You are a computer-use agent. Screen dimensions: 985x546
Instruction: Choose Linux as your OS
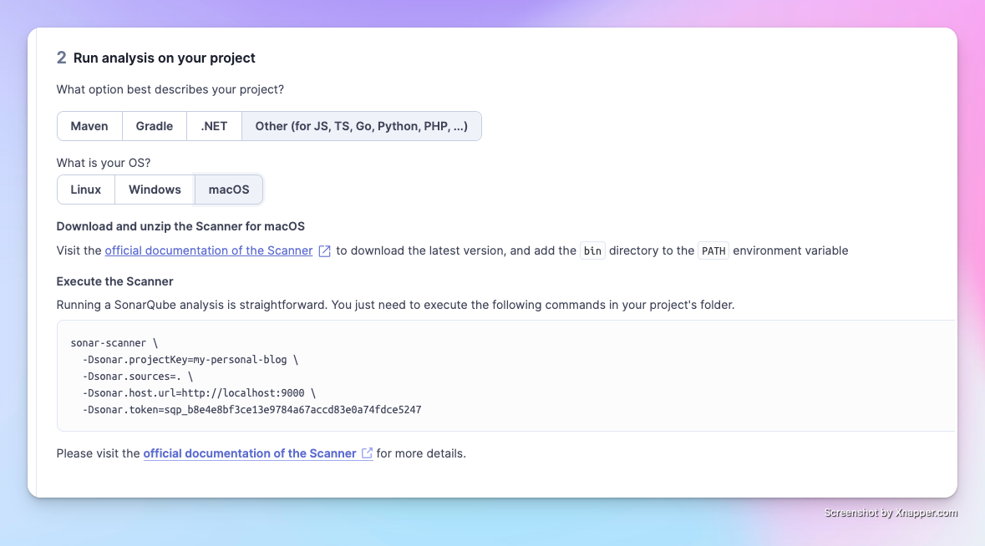86,190
